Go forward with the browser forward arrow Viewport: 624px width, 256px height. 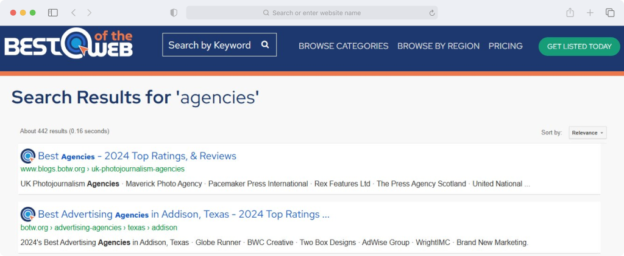click(89, 13)
